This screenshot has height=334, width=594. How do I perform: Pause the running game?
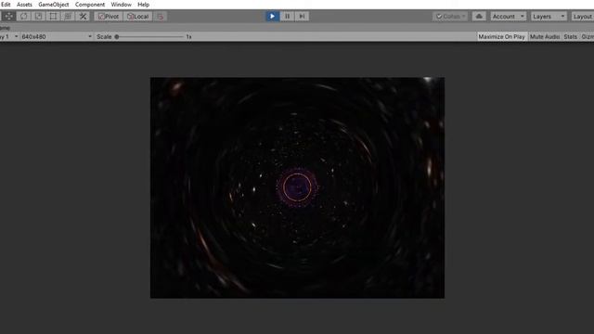point(287,17)
